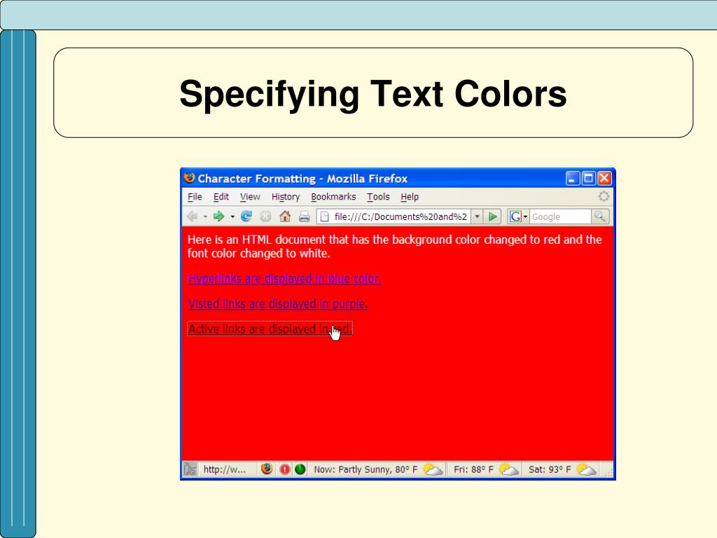Open the Tools menu
Screen dimensions: 717x538
tap(378, 197)
